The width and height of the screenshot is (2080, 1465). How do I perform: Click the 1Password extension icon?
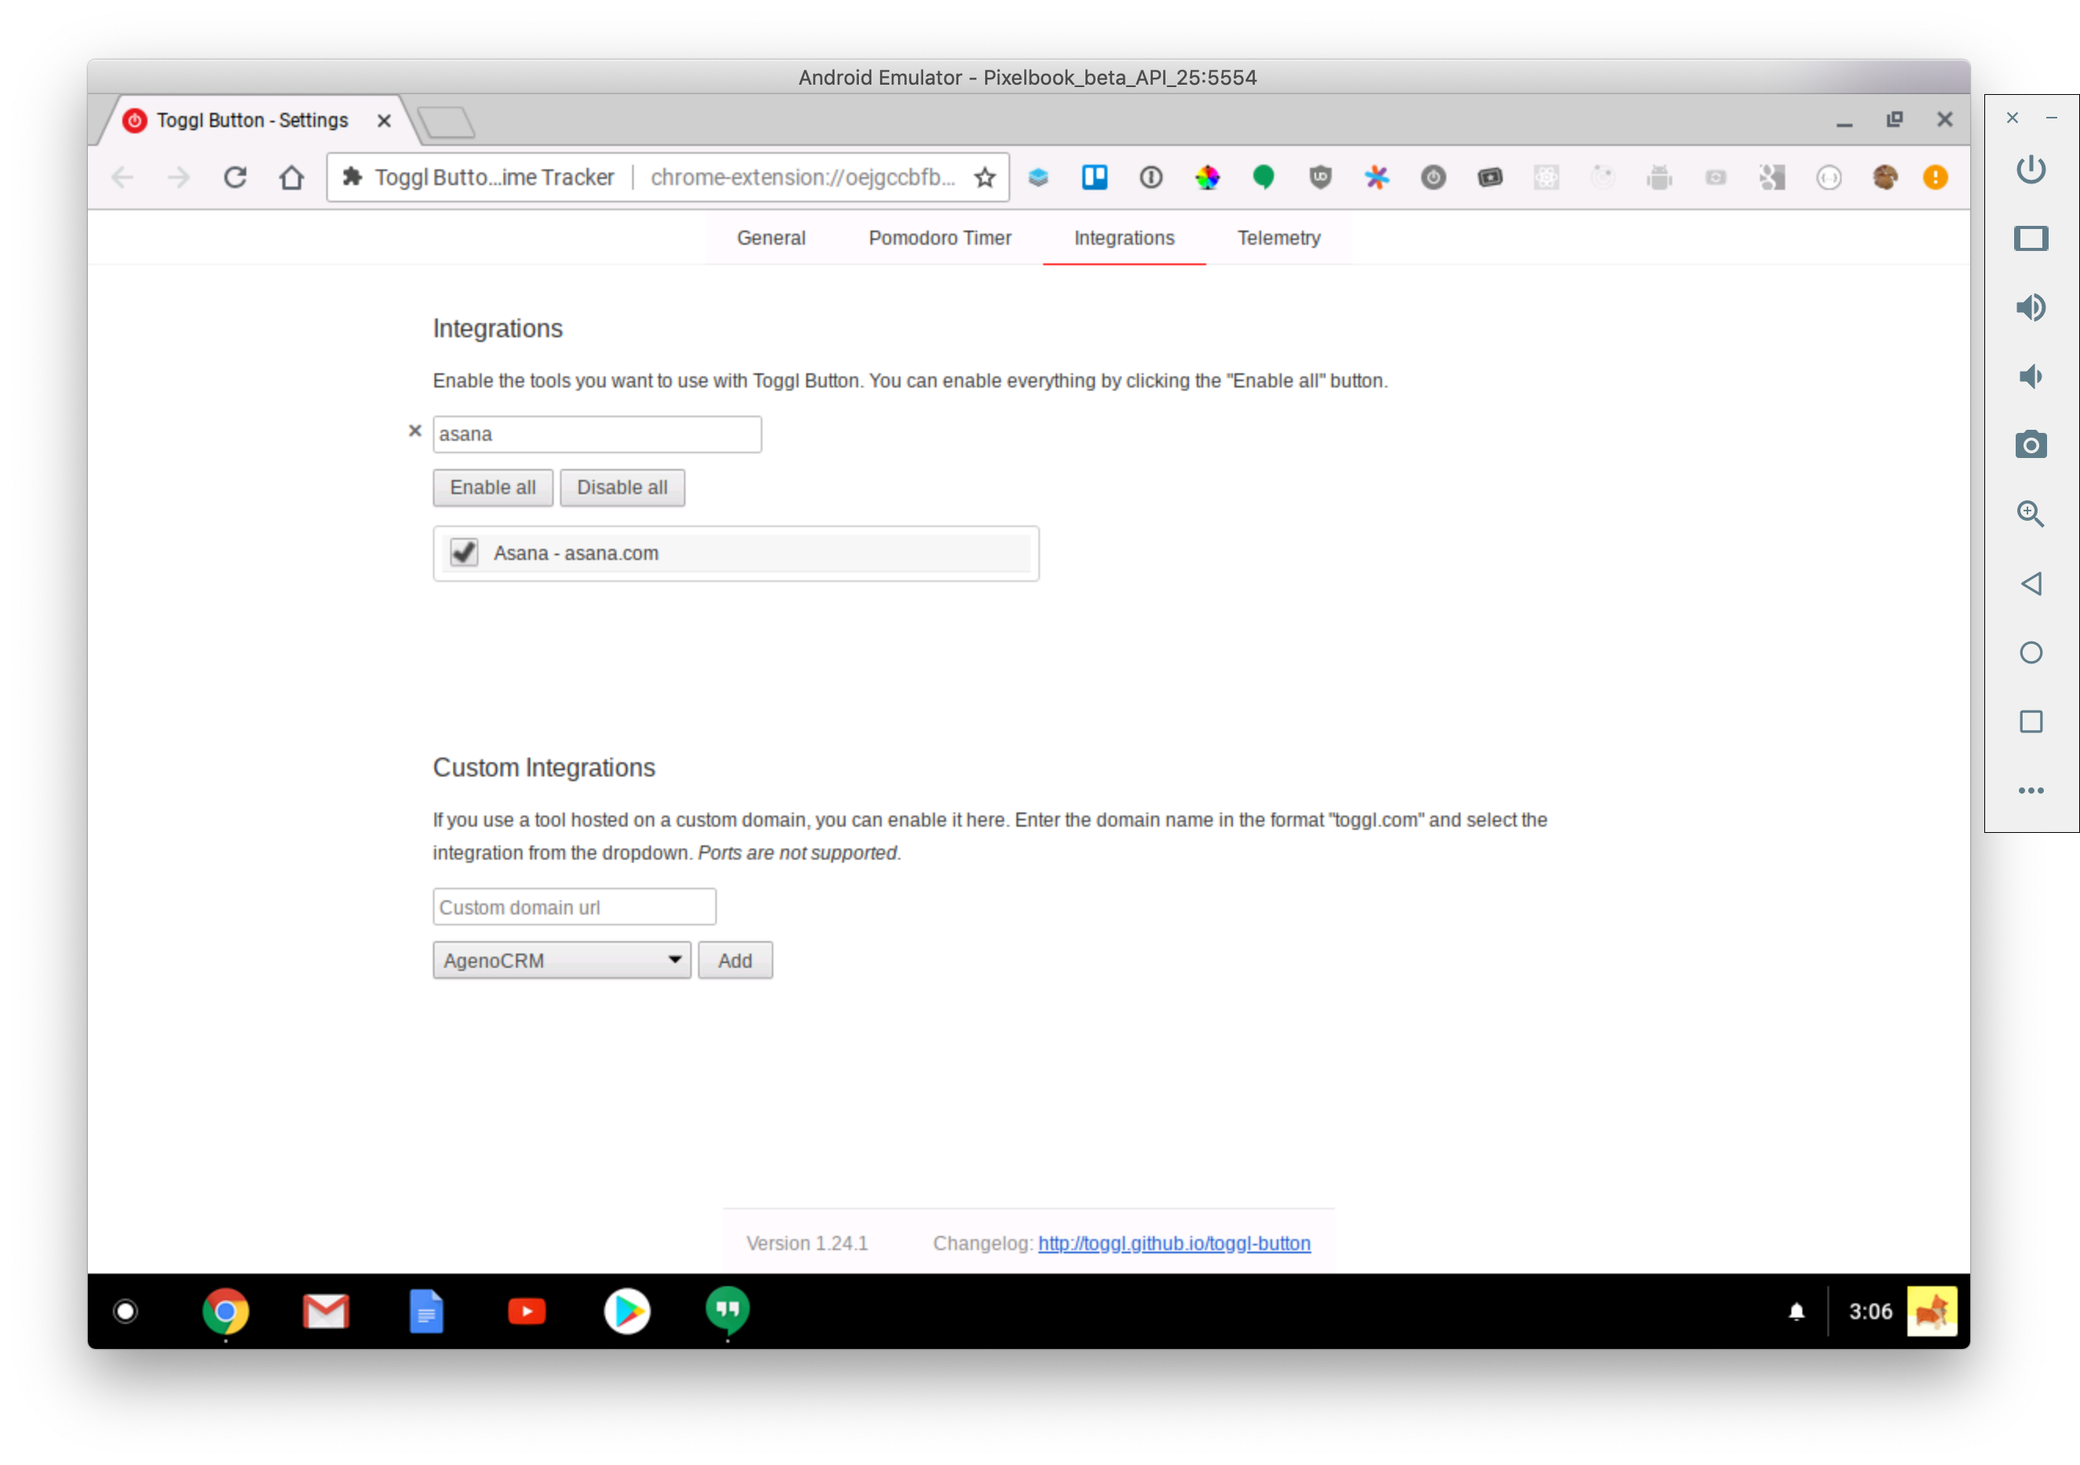pos(1151,177)
